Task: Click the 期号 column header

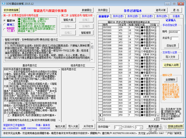Action: coord(110,25)
